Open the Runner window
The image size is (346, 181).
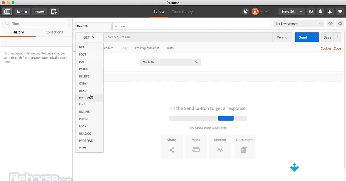[x=22, y=12]
